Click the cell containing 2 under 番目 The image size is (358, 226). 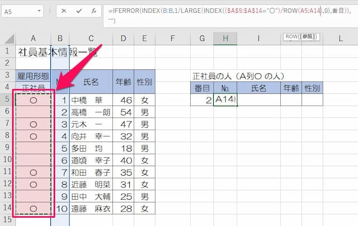click(202, 100)
